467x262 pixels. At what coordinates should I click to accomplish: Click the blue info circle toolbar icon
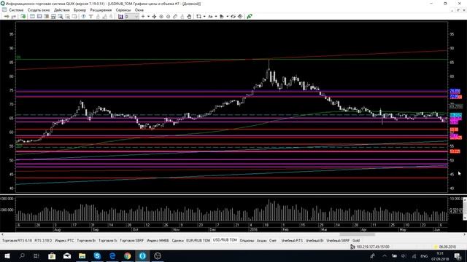point(84,17)
